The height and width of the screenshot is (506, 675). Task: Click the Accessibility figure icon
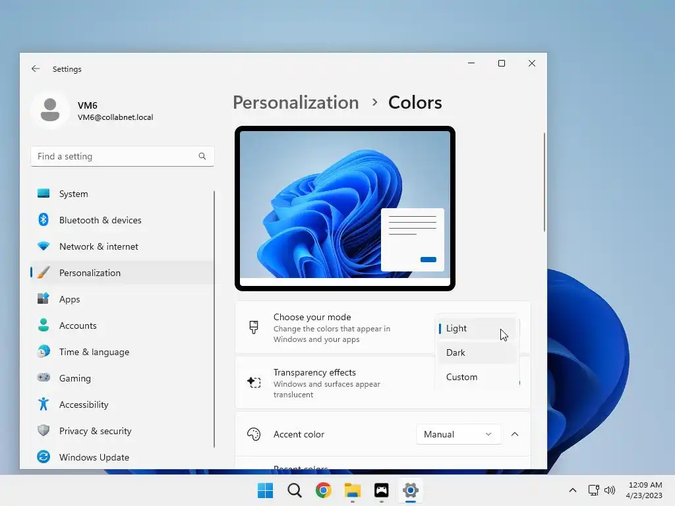(x=44, y=404)
